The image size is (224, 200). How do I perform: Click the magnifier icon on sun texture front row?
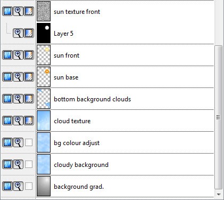[18, 11]
